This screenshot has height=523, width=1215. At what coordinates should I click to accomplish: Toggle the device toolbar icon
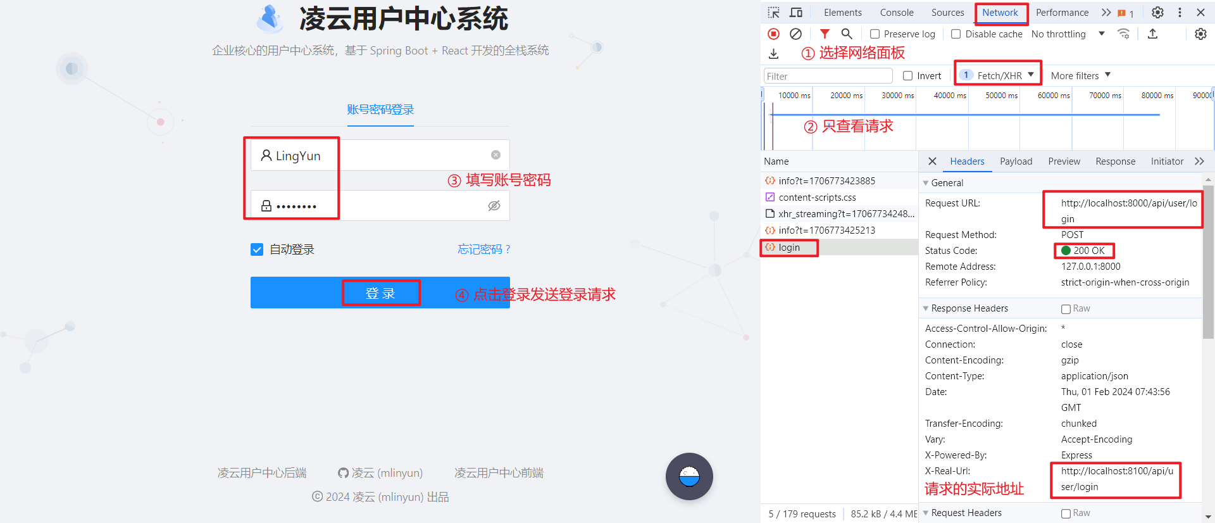tap(796, 13)
